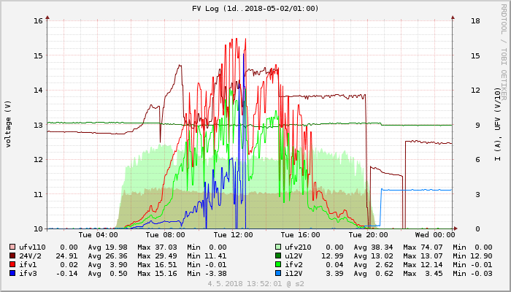Click the u12V dark green legend swatch
Screen dimensions: 511x292
coord(278,256)
